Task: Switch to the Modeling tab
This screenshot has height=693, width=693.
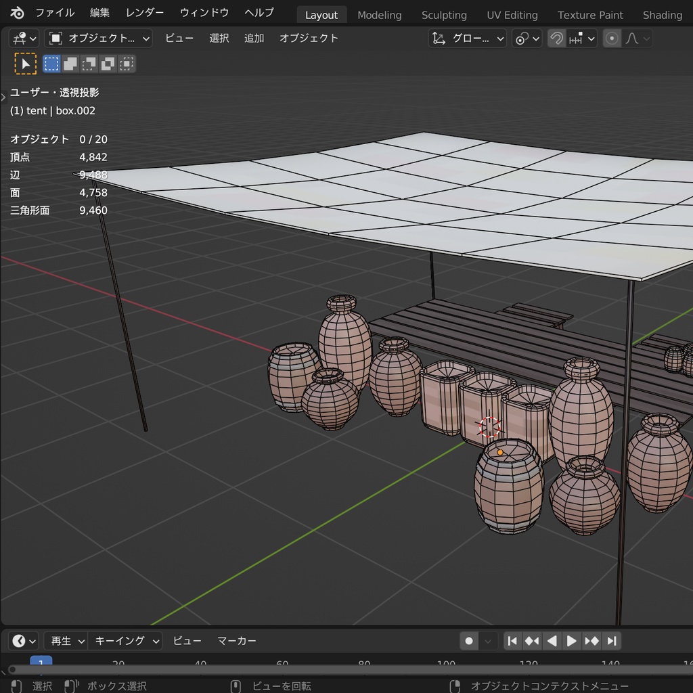Action: tap(379, 14)
